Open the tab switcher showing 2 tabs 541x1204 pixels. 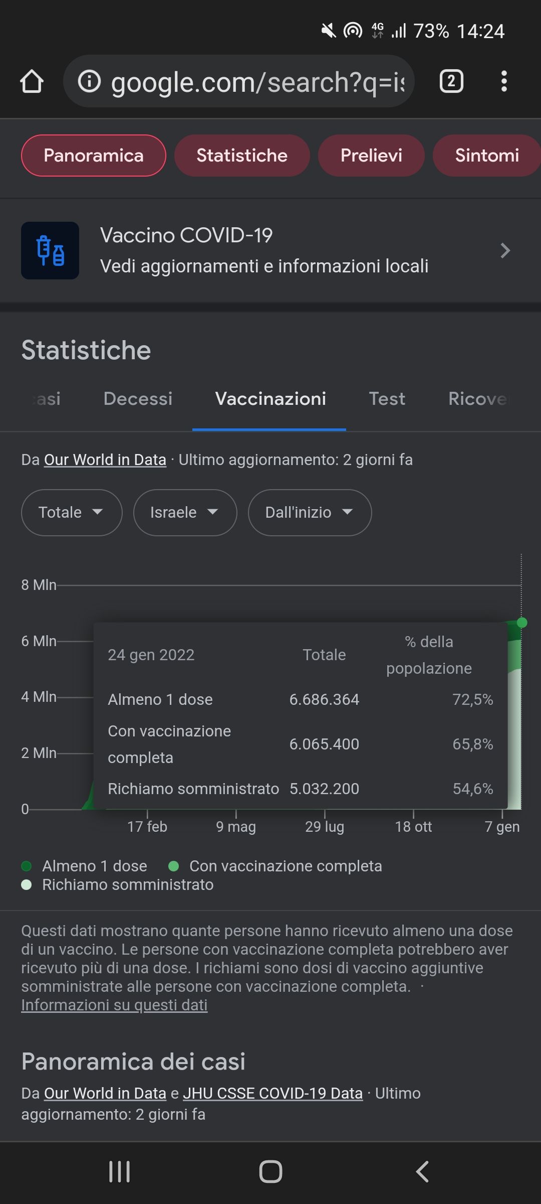(451, 81)
